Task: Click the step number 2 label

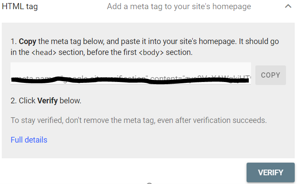Action: pos(14,101)
